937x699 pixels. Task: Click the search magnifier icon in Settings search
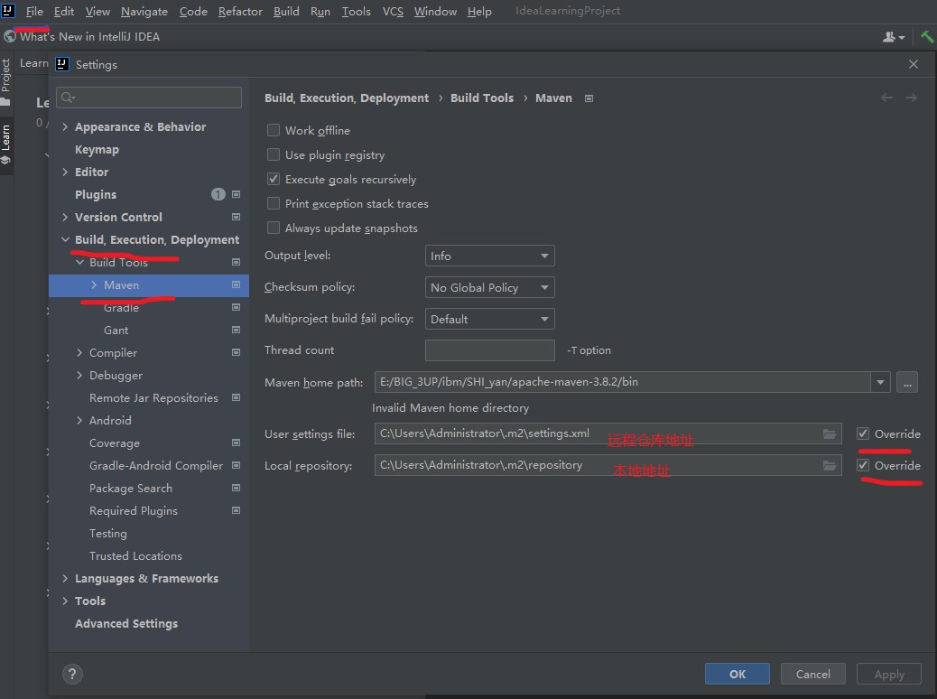coord(68,98)
